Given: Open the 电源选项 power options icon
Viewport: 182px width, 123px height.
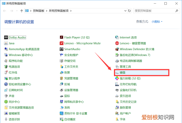Looking at the screenshot, I should pos(6,66).
